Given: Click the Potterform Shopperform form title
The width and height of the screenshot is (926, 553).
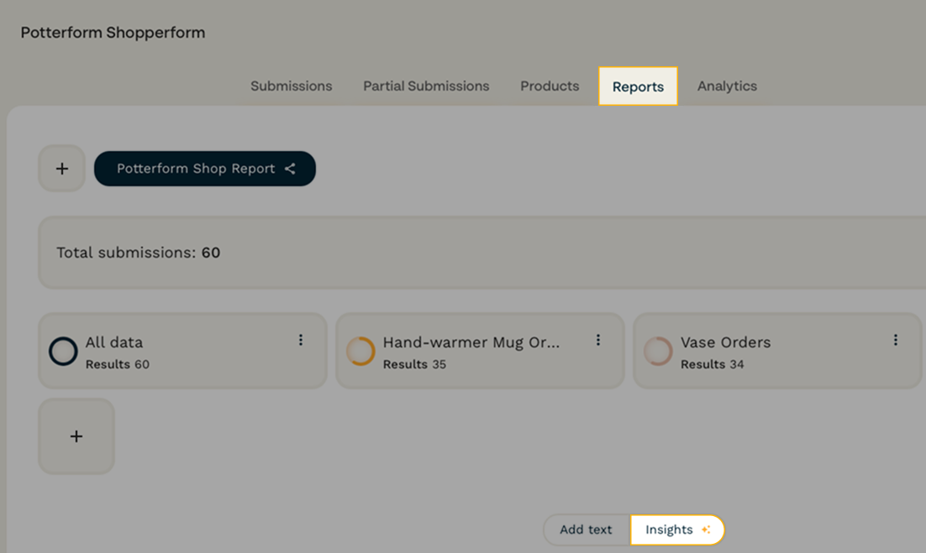Looking at the screenshot, I should pyautogui.click(x=113, y=33).
